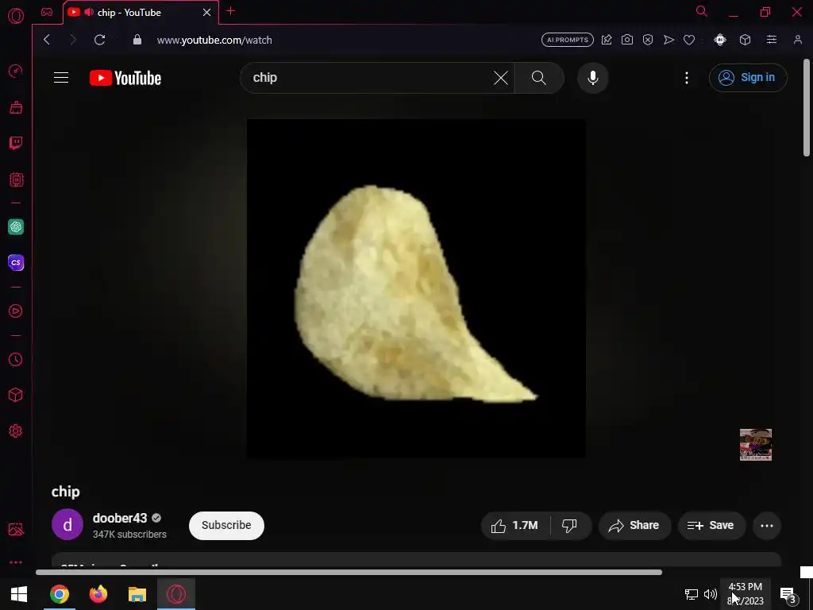Go to YouTube home via logo
The image size is (813, 610).
125,78
